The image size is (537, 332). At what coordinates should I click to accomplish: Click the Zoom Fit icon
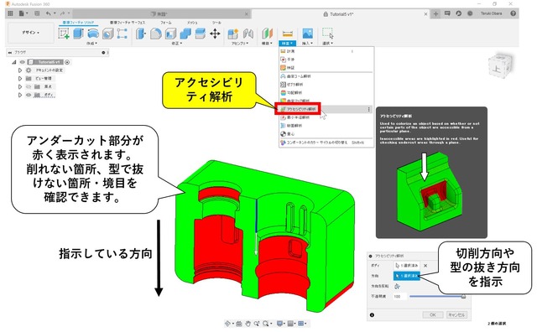(x=266, y=324)
